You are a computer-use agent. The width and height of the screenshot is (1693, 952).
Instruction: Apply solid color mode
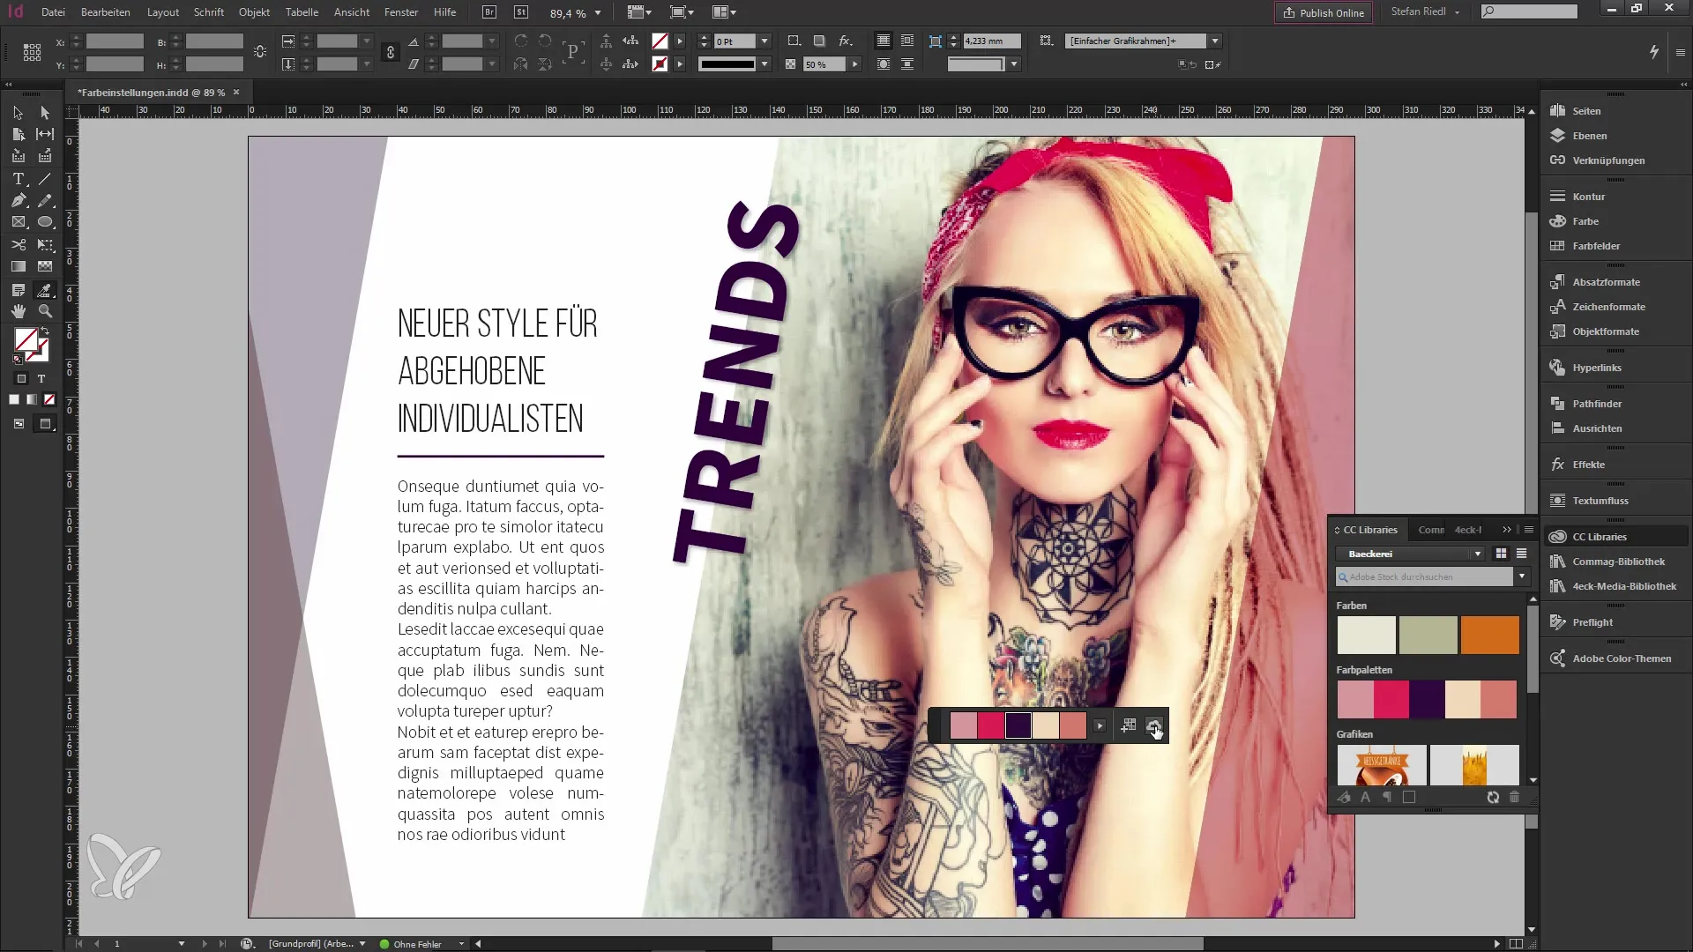pos(14,400)
